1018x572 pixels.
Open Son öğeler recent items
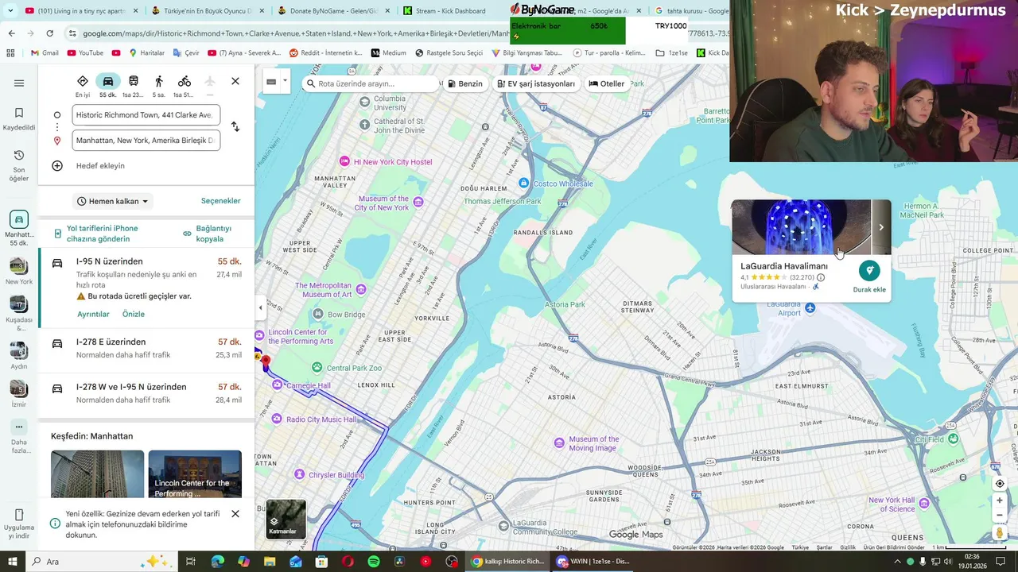coord(19,165)
